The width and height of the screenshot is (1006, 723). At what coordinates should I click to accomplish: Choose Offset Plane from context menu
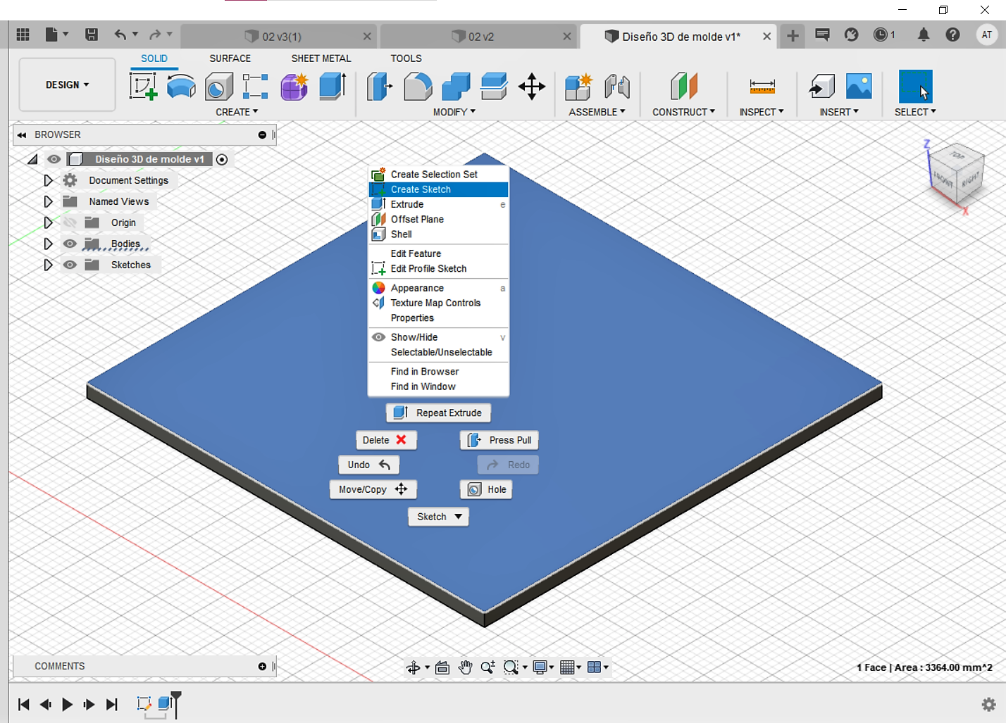(438, 219)
